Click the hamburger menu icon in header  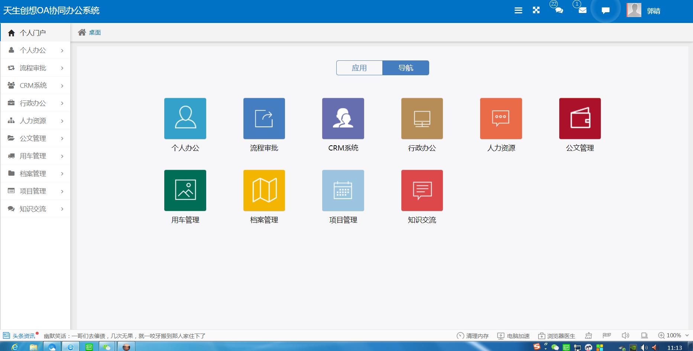point(518,10)
